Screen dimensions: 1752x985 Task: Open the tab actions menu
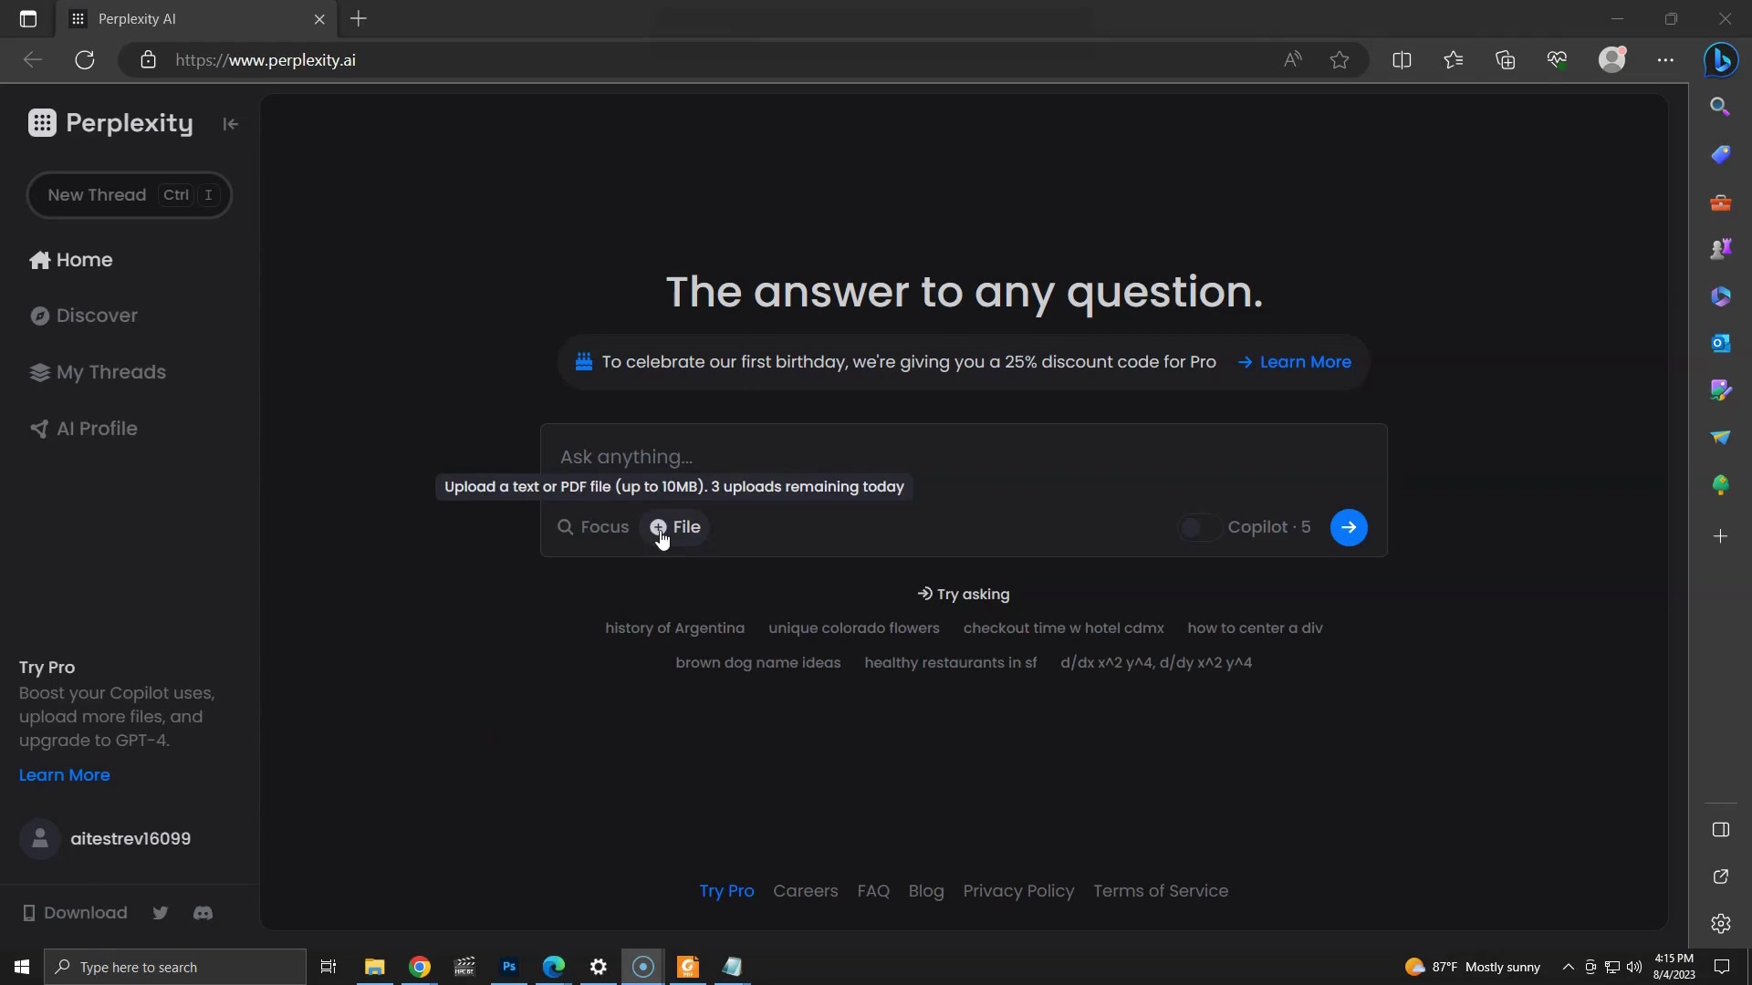pos(27,19)
